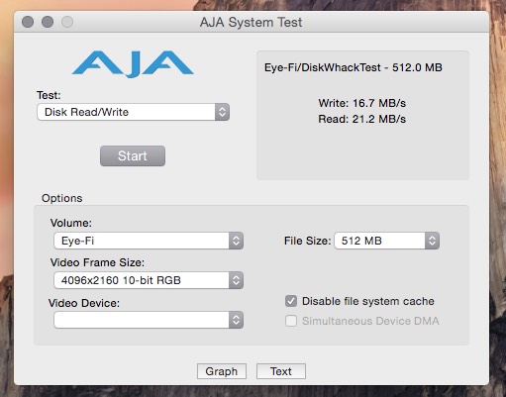Screen dimensions: 506x397
Task: Open the Eye-Fi volume dropdown
Action: (x=149, y=241)
